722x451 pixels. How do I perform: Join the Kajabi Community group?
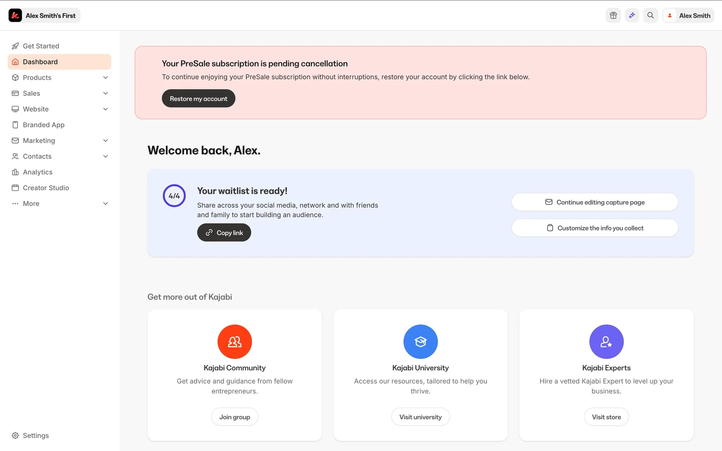click(x=235, y=417)
